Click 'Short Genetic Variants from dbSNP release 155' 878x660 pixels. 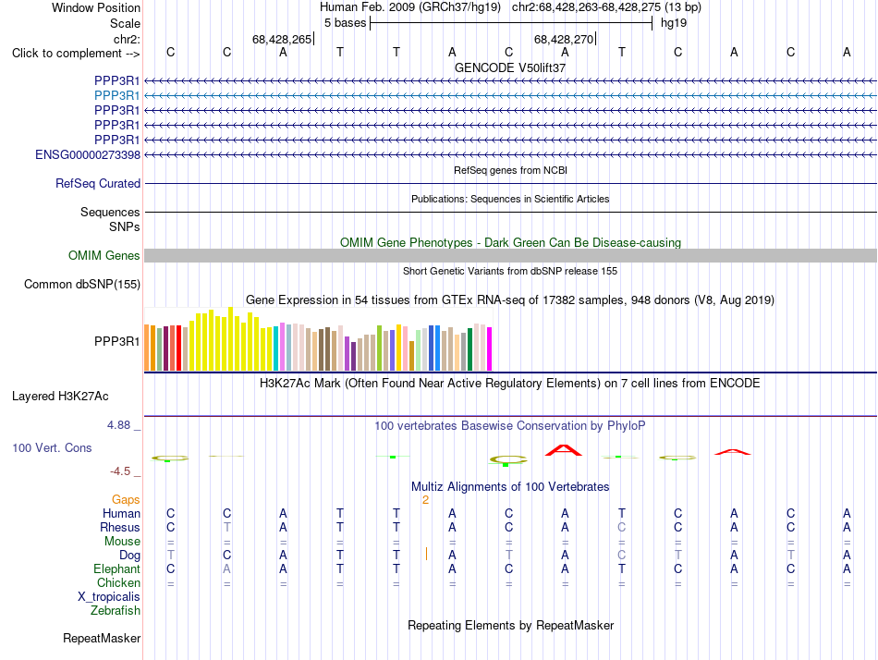pyautogui.click(x=510, y=271)
